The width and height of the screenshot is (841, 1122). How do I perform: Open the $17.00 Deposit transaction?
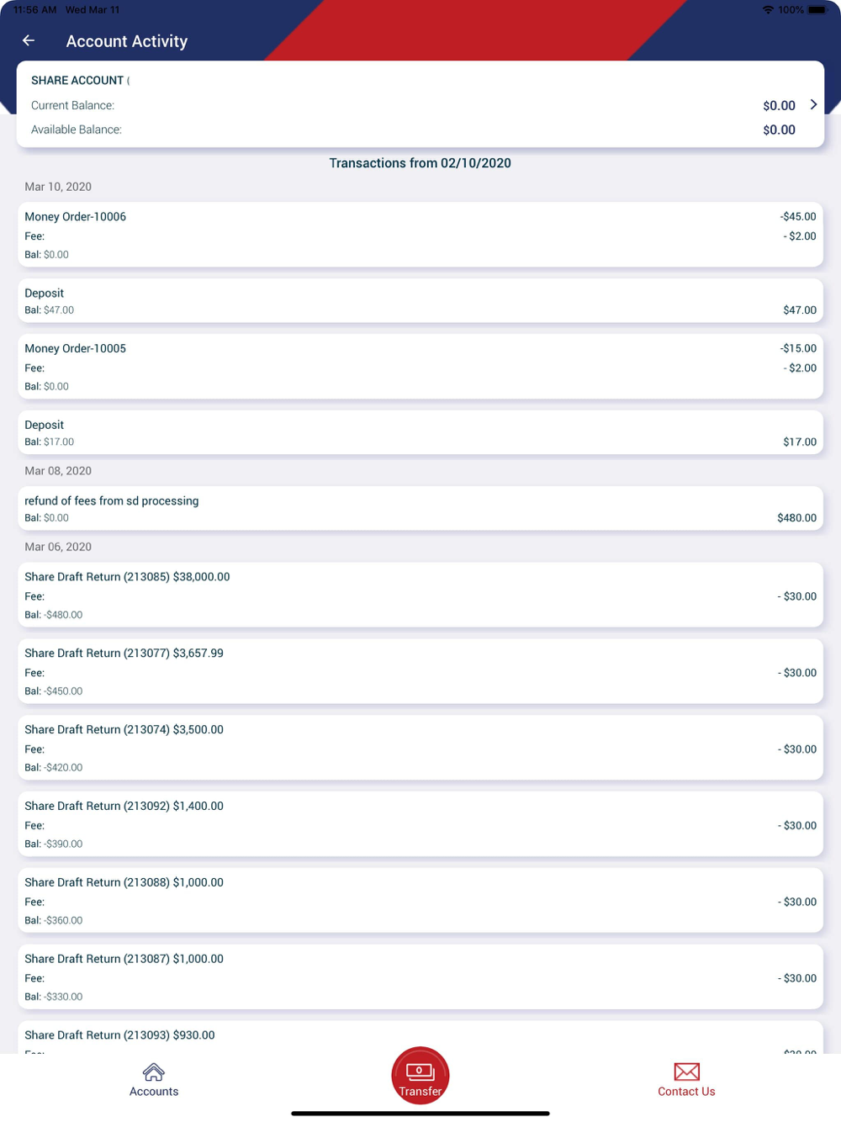click(x=420, y=432)
